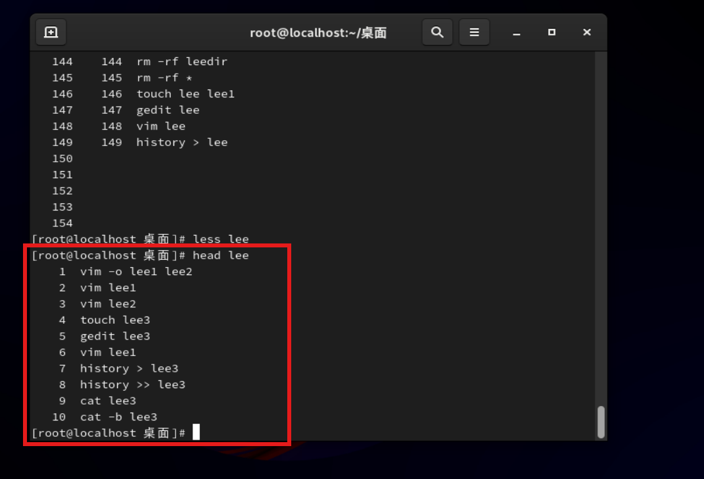Click the 'less lee' command

(220, 239)
